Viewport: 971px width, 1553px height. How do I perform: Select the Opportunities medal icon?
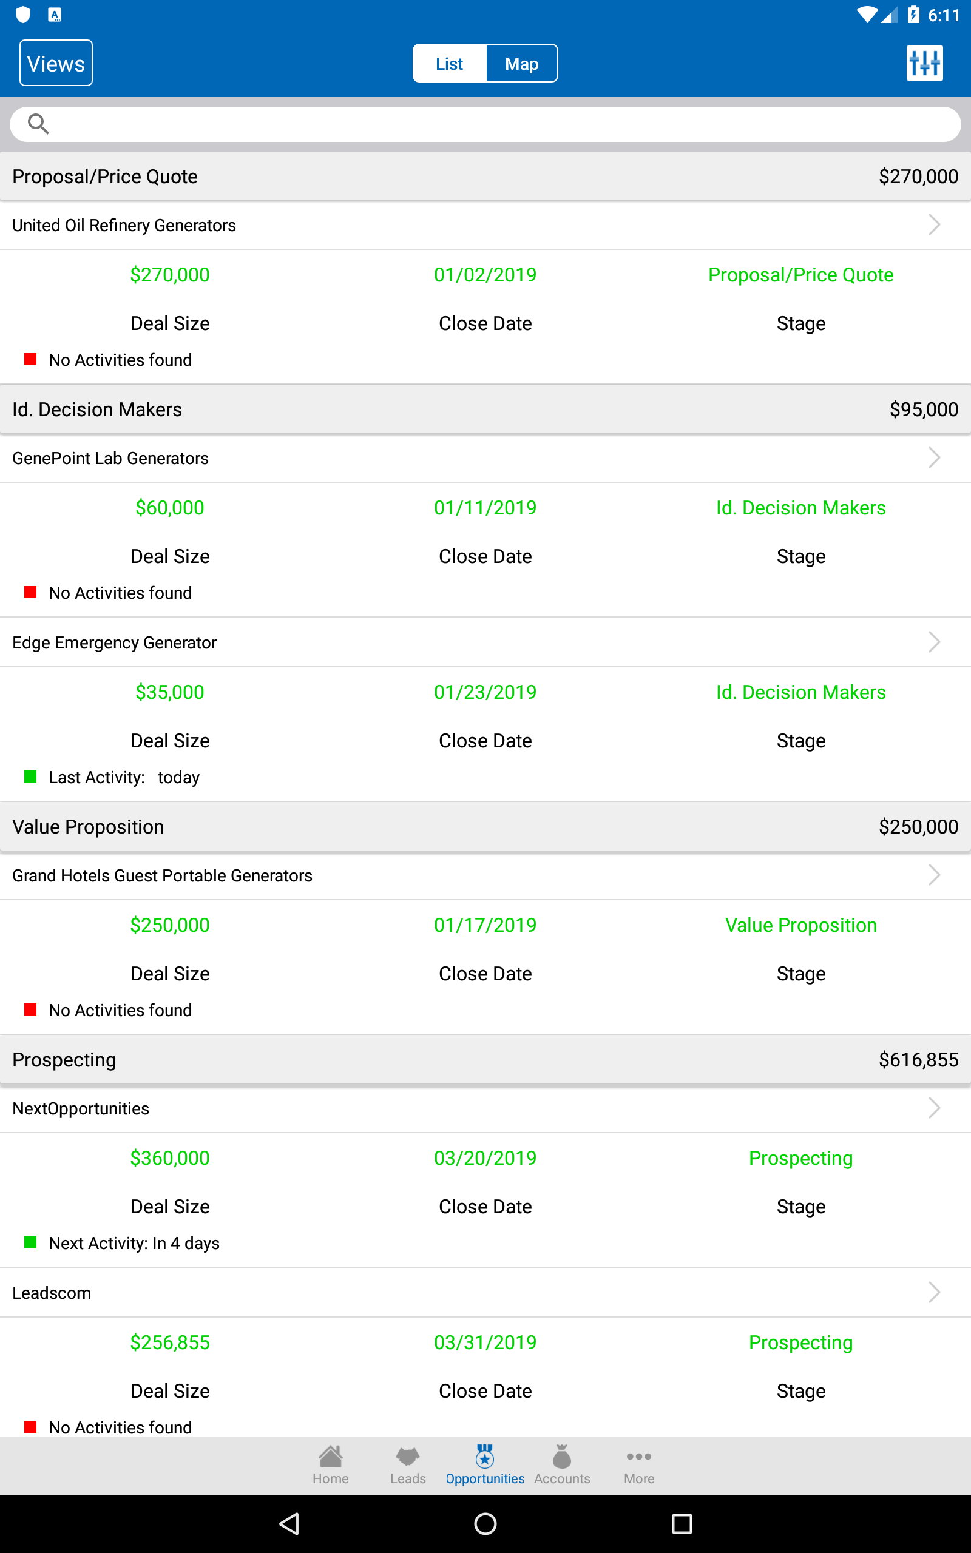click(x=485, y=1456)
